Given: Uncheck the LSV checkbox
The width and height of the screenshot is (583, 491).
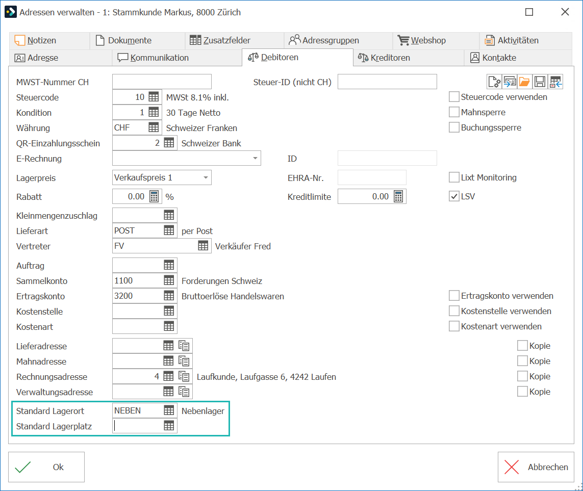Looking at the screenshot, I should pyautogui.click(x=454, y=196).
